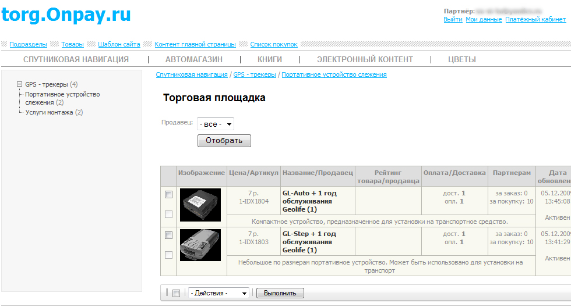The image size is (571, 307).
Task: Click the Выйти logout link
Action: 453,19
